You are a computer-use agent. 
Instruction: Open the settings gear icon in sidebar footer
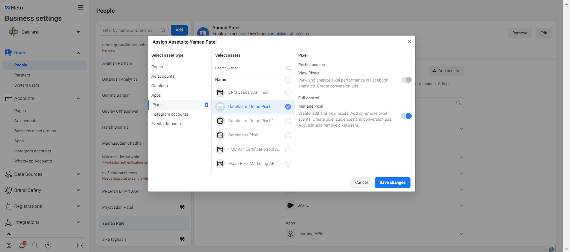9,245
